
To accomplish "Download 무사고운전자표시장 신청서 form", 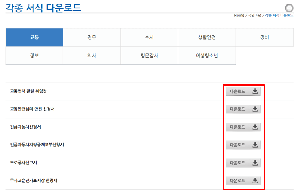I will [x=243, y=181].
